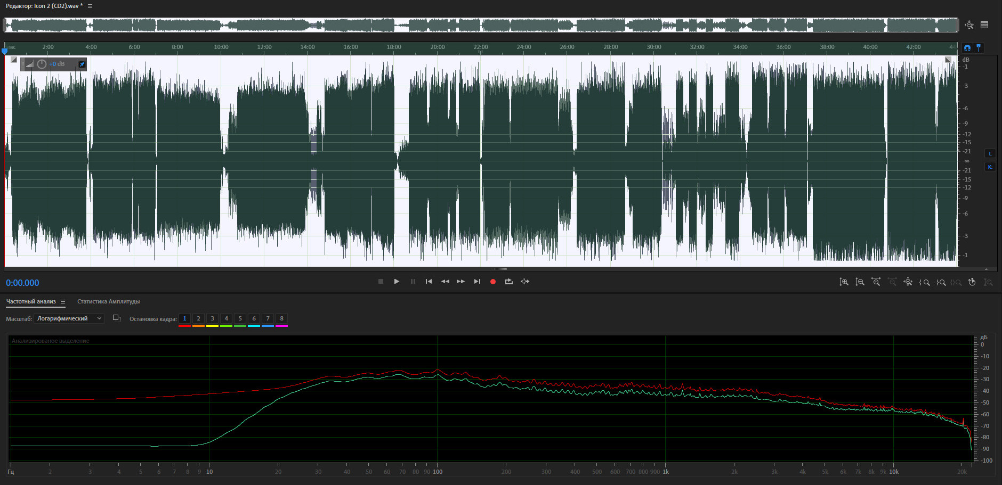Start playback with the Play button
This screenshot has width=1002, height=485.
397,282
